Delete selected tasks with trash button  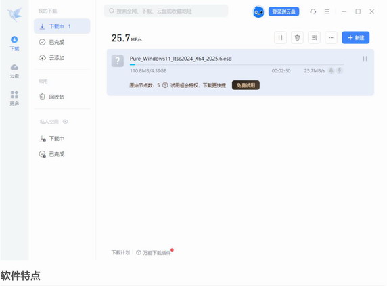[x=297, y=38]
